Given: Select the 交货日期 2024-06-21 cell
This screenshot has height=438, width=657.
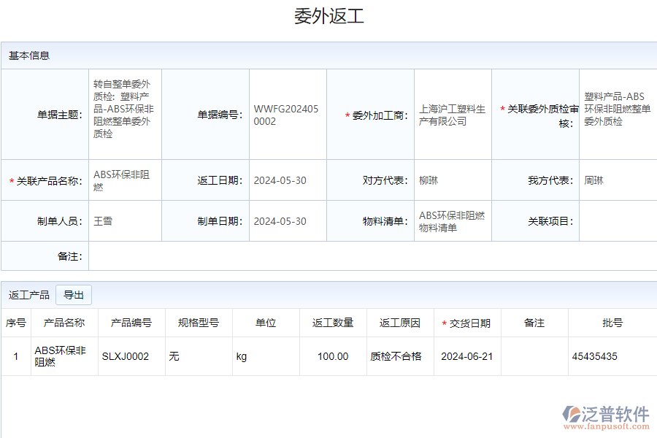Looking at the screenshot, I should tap(466, 356).
